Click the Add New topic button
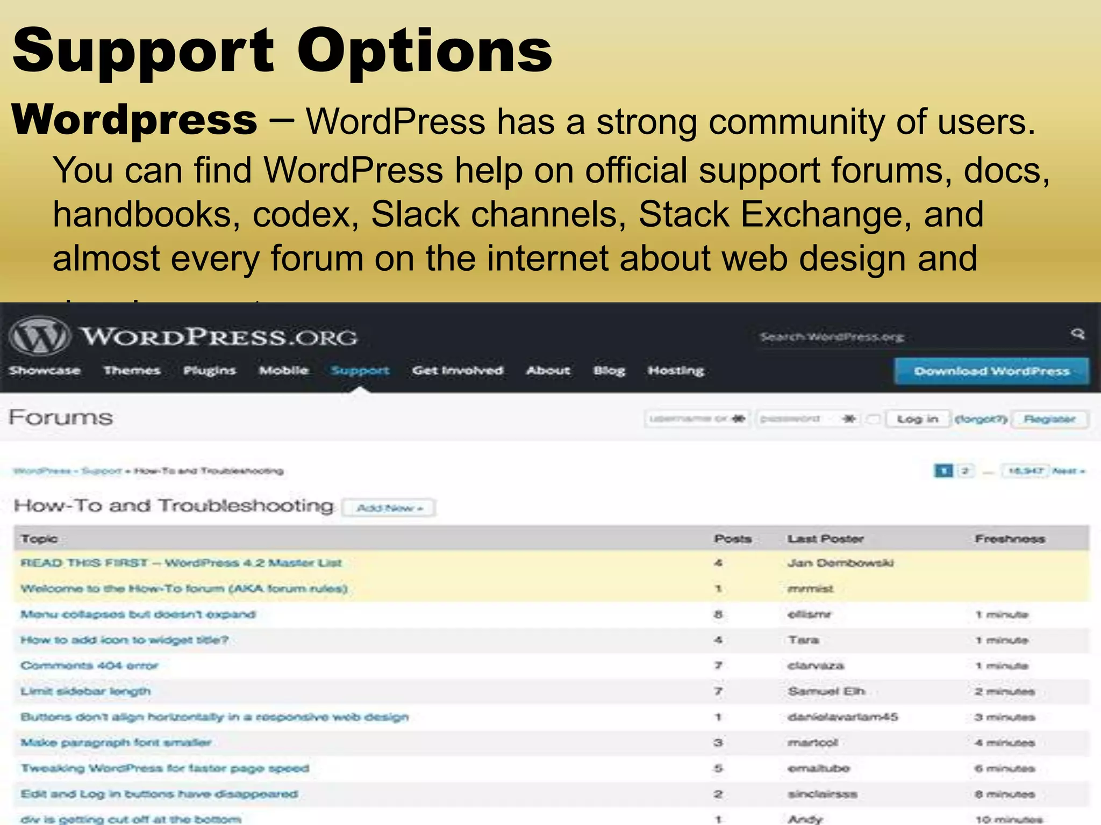Screen dimensions: 1101x825 389,508
